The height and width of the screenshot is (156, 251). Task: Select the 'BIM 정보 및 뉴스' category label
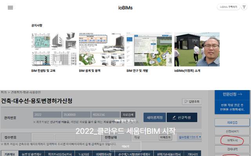[x=125, y=121]
